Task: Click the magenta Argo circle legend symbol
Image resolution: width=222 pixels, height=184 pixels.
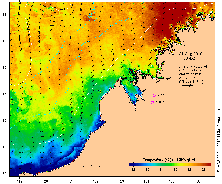Action: coord(154,96)
